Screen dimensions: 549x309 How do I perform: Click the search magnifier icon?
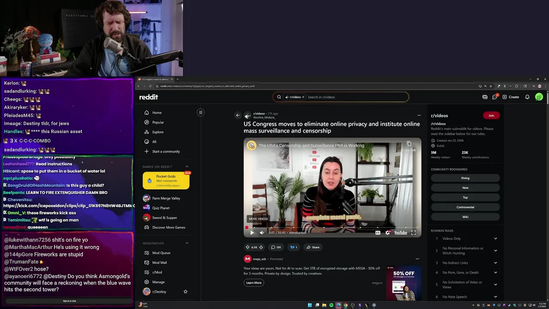[x=279, y=97]
